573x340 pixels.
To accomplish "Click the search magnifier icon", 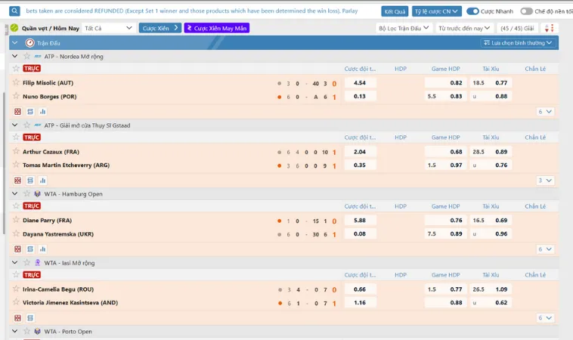I will 15,11.
